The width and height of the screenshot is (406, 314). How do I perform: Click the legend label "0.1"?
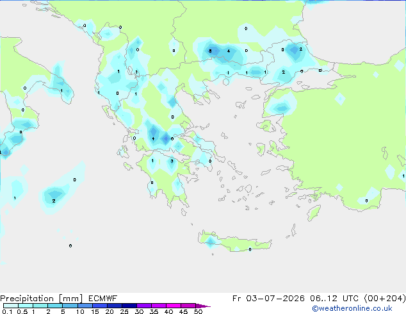click(x=7, y=311)
